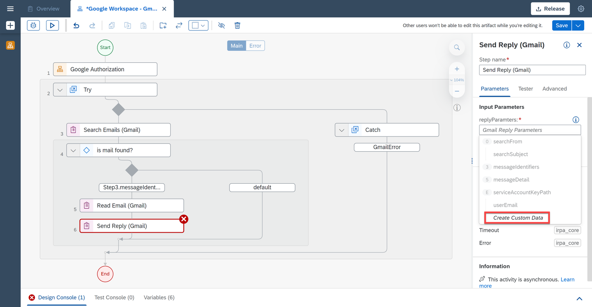Click the GmailError catch label
The width and height of the screenshot is (592, 307).
387,147
